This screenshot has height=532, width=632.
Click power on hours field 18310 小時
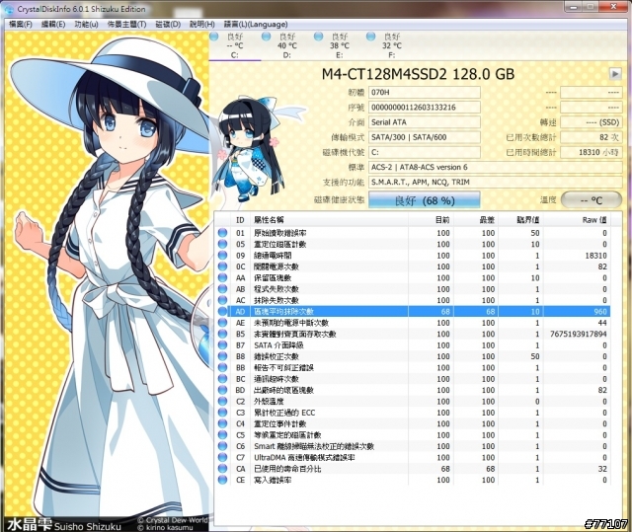[592, 152]
